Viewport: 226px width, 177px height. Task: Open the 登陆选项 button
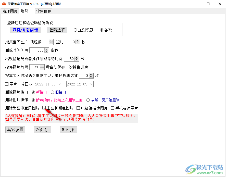[x=57, y=30]
